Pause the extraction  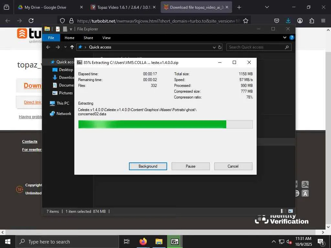point(190,166)
